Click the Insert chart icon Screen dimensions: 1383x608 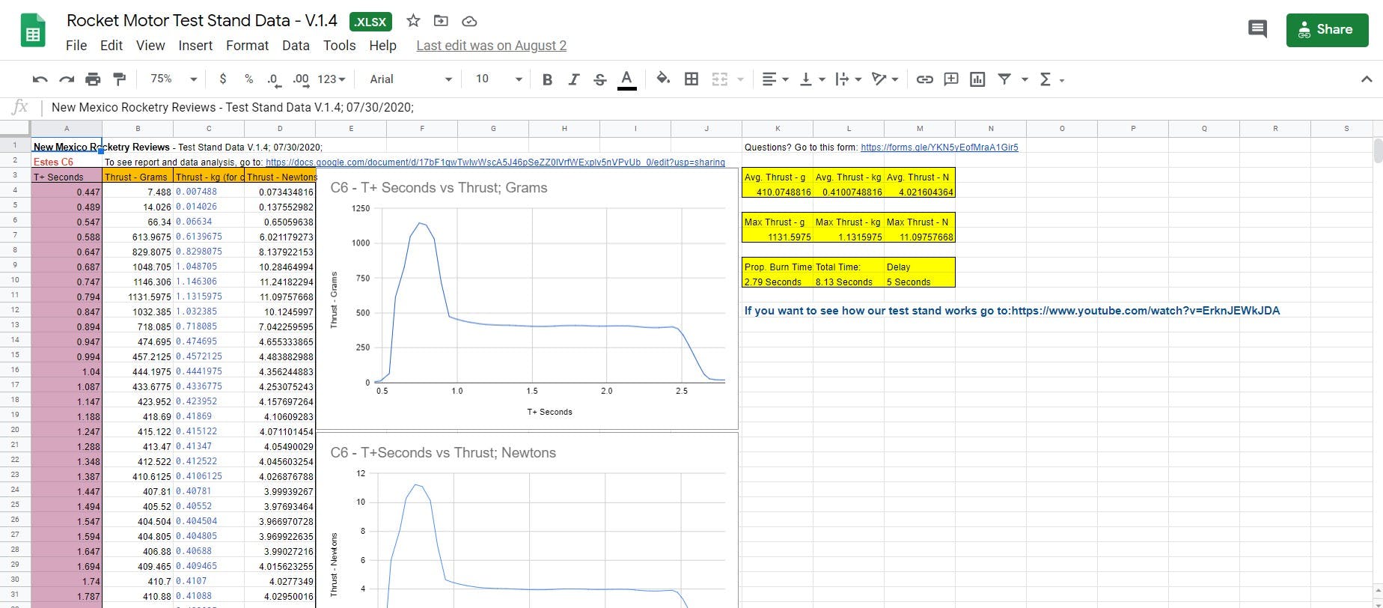(x=977, y=79)
